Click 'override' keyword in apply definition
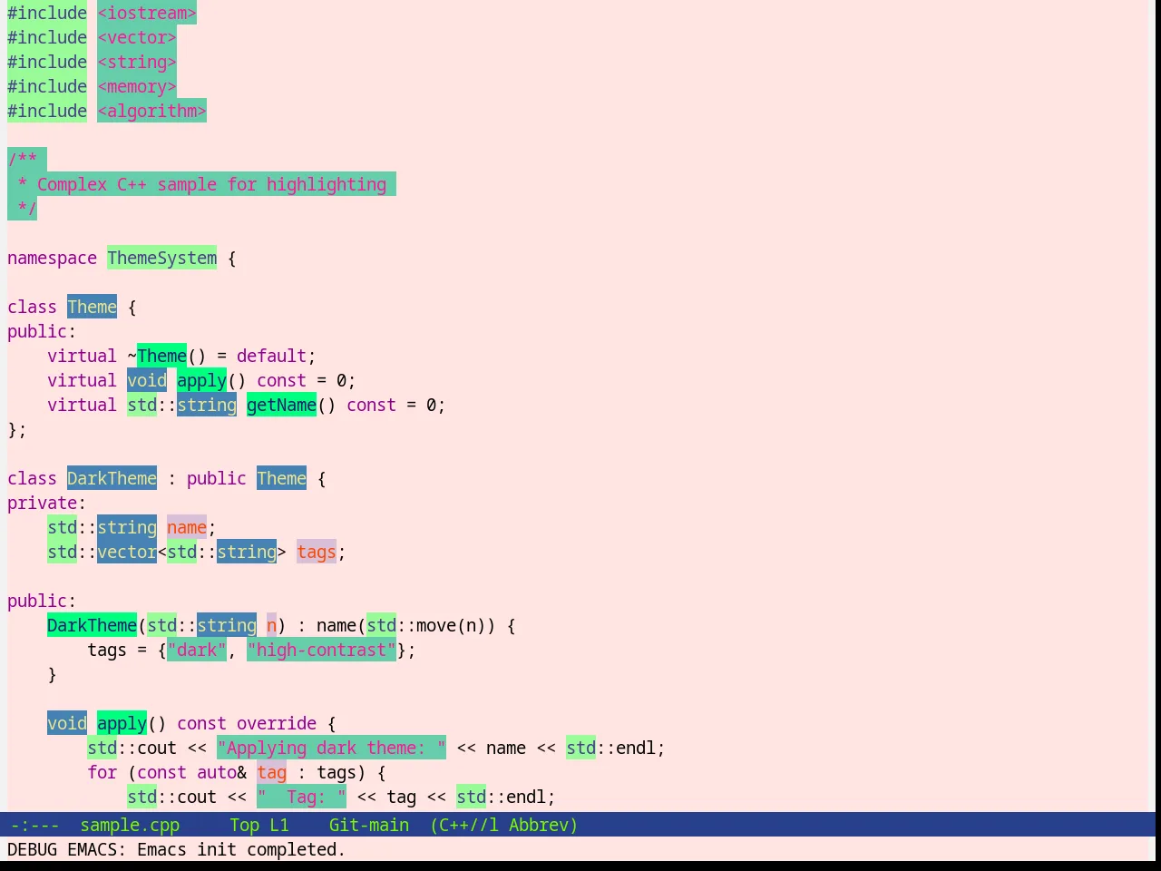 pyautogui.click(x=277, y=723)
